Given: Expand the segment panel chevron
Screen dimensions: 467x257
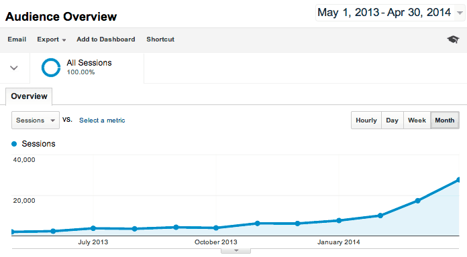Looking at the screenshot, I should point(14,68).
